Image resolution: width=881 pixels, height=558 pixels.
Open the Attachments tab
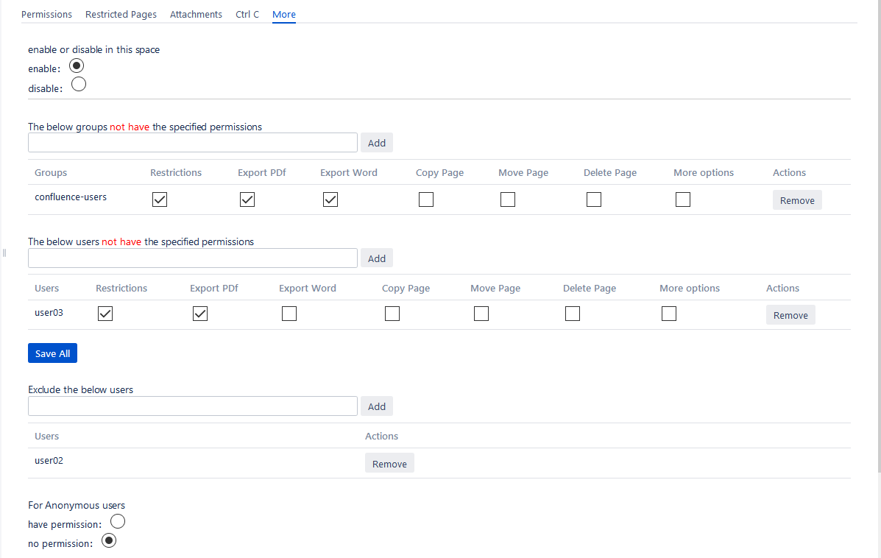point(196,14)
